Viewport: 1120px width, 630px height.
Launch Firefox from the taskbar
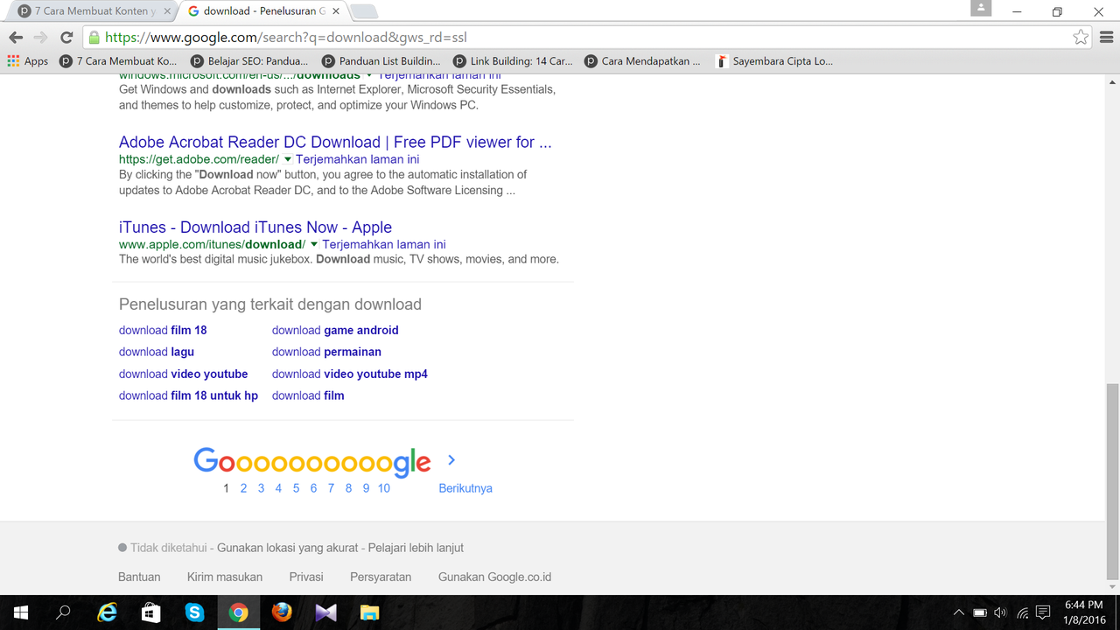pos(282,612)
